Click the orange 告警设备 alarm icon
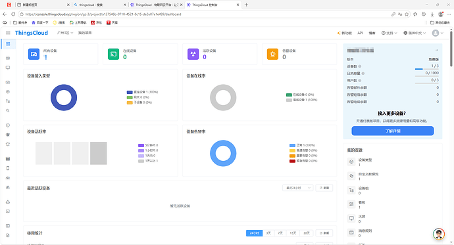Image resolution: width=454 pixels, height=245 pixels. pos(273,54)
